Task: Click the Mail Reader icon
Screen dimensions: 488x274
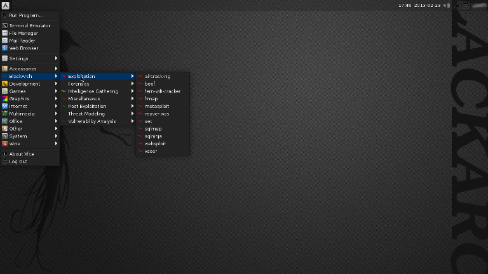Action: coord(4,41)
